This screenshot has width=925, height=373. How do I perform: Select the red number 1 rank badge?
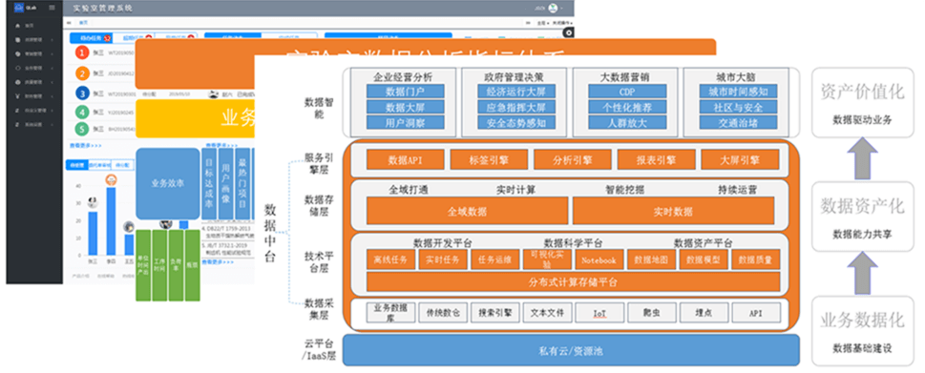pos(83,53)
